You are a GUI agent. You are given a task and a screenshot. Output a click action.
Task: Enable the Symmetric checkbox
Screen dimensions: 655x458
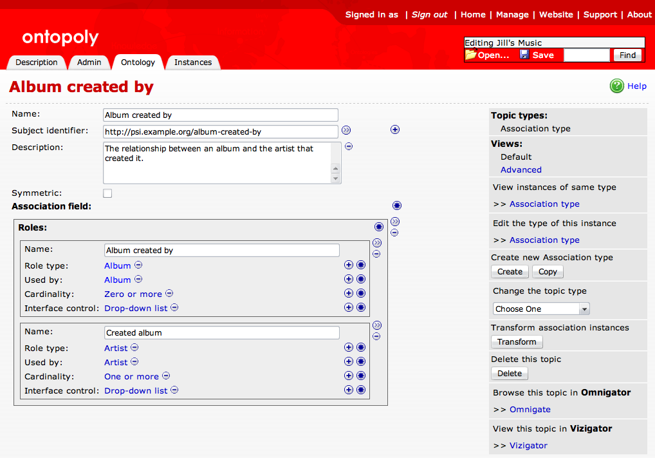tap(107, 193)
